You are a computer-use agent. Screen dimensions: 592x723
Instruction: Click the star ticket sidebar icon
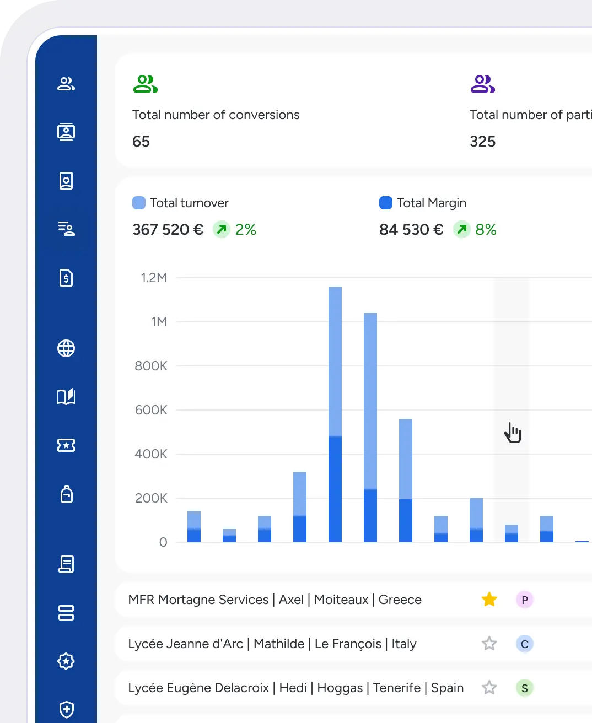click(66, 445)
